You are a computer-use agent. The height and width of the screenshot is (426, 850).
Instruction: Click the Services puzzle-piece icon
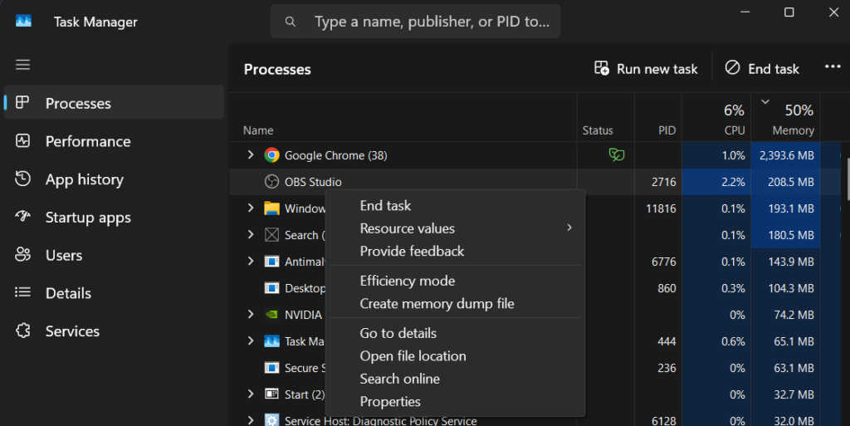tap(22, 331)
